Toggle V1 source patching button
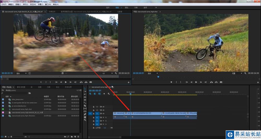Image resolution: width=261 pixels, height=139 pixels. [x=90, y=114]
